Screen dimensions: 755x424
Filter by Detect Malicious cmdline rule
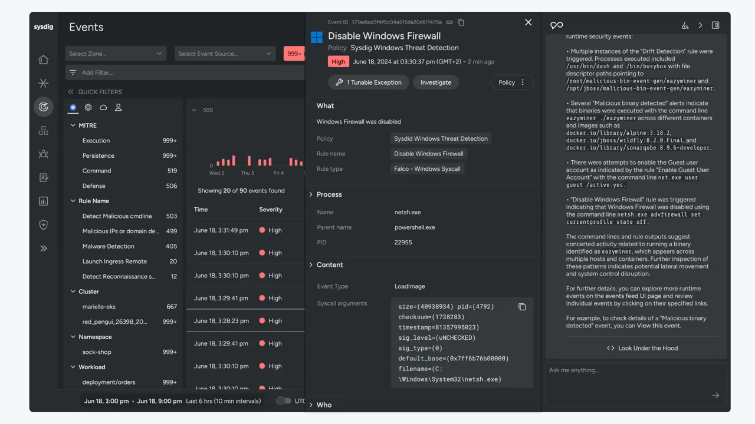point(129,216)
